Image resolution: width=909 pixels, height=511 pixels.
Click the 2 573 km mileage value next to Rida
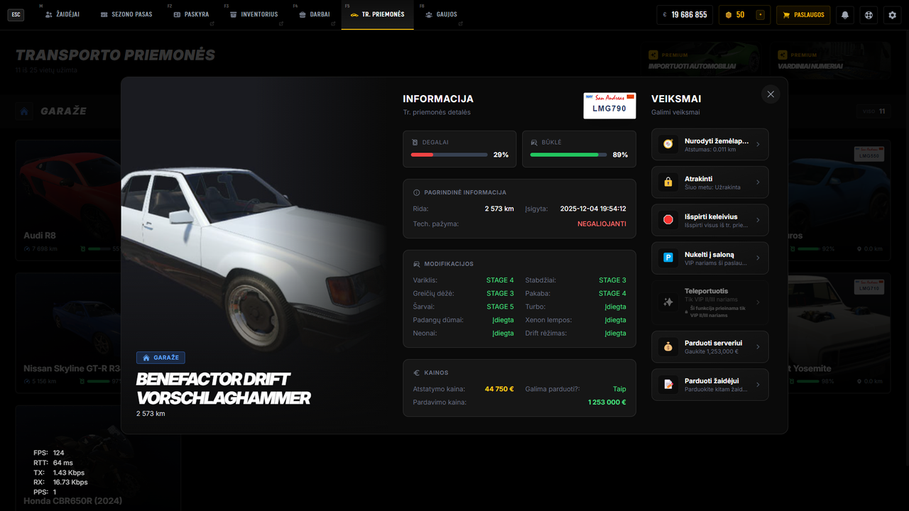499,209
